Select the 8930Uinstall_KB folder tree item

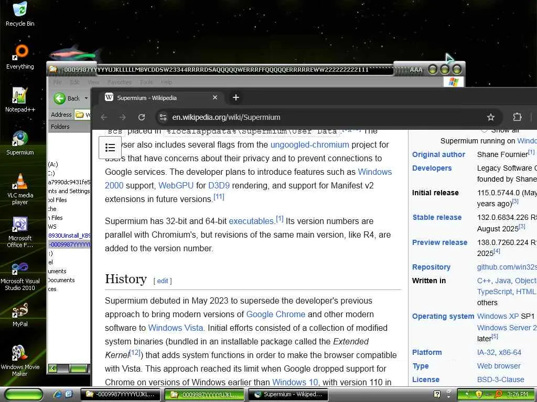(x=70, y=236)
